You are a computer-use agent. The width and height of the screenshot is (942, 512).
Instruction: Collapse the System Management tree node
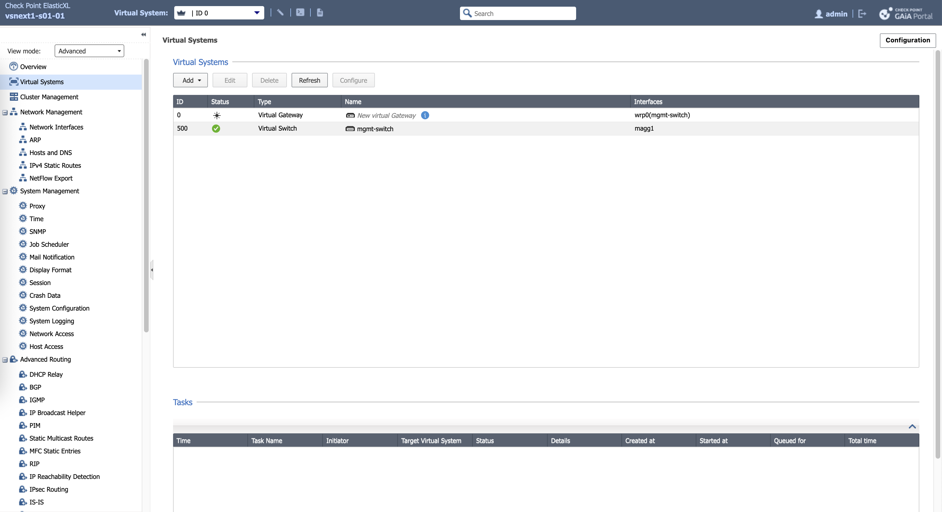point(5,192)
